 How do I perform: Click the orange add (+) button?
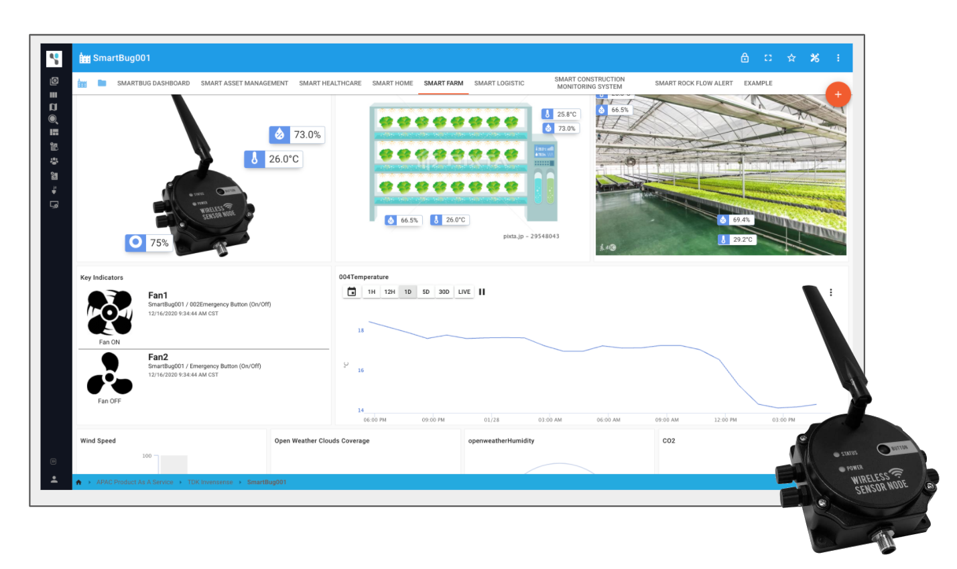[x=838, y=94]
